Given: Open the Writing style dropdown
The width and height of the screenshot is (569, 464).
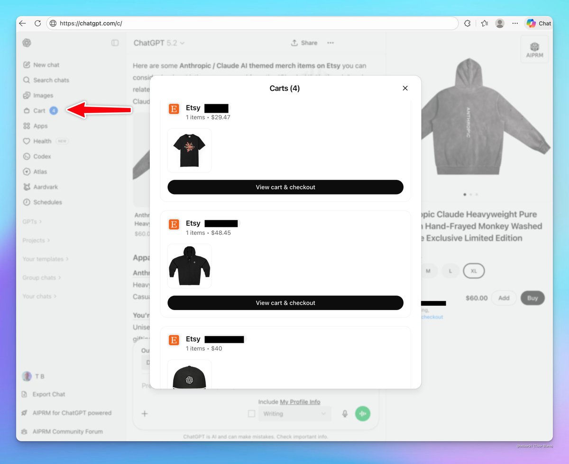Looking at the screenshot, I should point(294,413).
